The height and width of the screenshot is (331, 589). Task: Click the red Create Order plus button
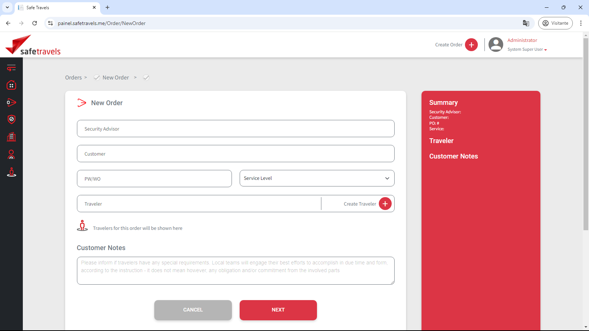click(x=471, y=45)
